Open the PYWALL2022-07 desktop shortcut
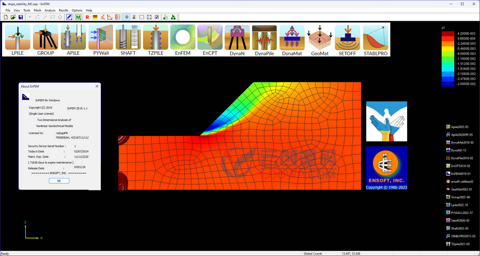Viewport: 480px width, 256px height. (460, 213)
